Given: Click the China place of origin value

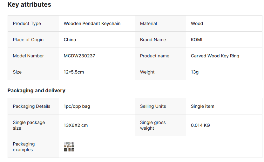Looking at the screenshot, I should pos(70,40).
